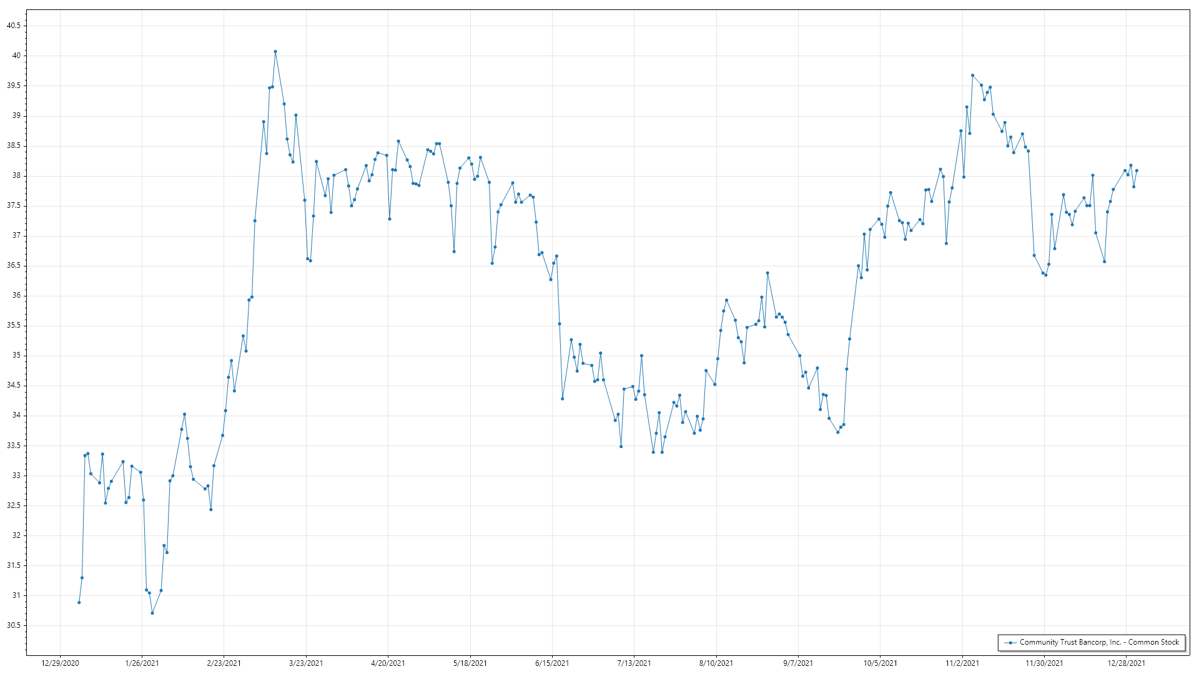The width and height of the screenshot is (1199, 674).
Task: Click the 9/7/2021 x-axis date label
Action: click(798, 663)
